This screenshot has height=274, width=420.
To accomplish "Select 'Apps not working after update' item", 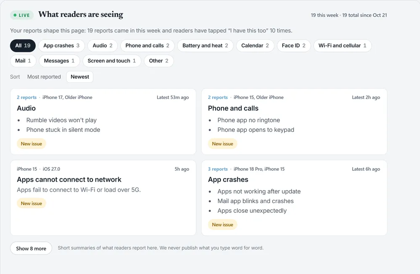I will tap(259, 192).
